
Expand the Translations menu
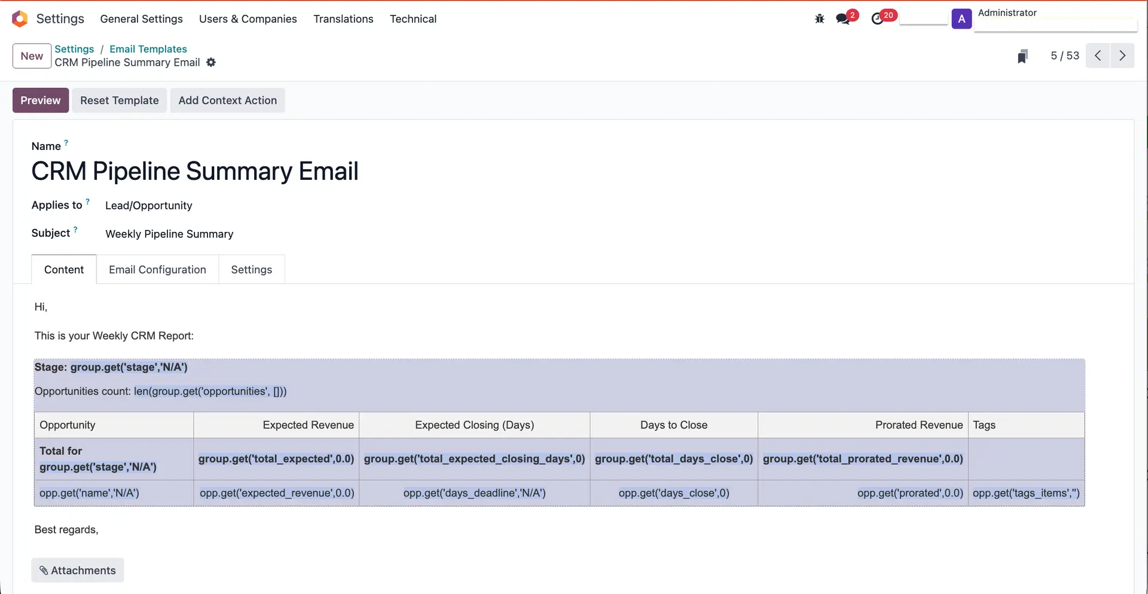343,19
